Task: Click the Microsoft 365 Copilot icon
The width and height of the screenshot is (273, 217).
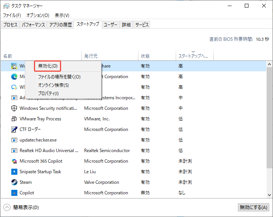Action: [x=14, y=161]
